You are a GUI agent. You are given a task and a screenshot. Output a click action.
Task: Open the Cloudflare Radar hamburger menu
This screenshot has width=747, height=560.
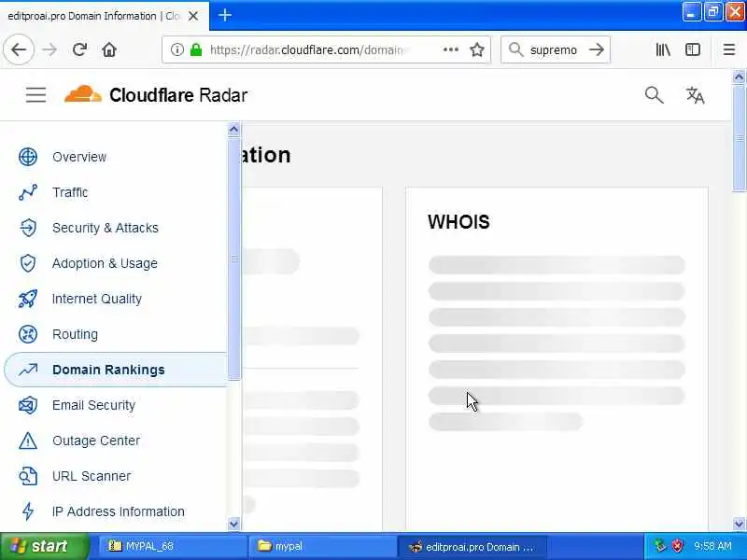(35, 95)
